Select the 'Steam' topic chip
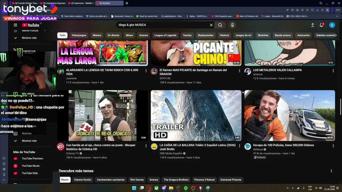The image size is (342, 192). click(65, 180)
